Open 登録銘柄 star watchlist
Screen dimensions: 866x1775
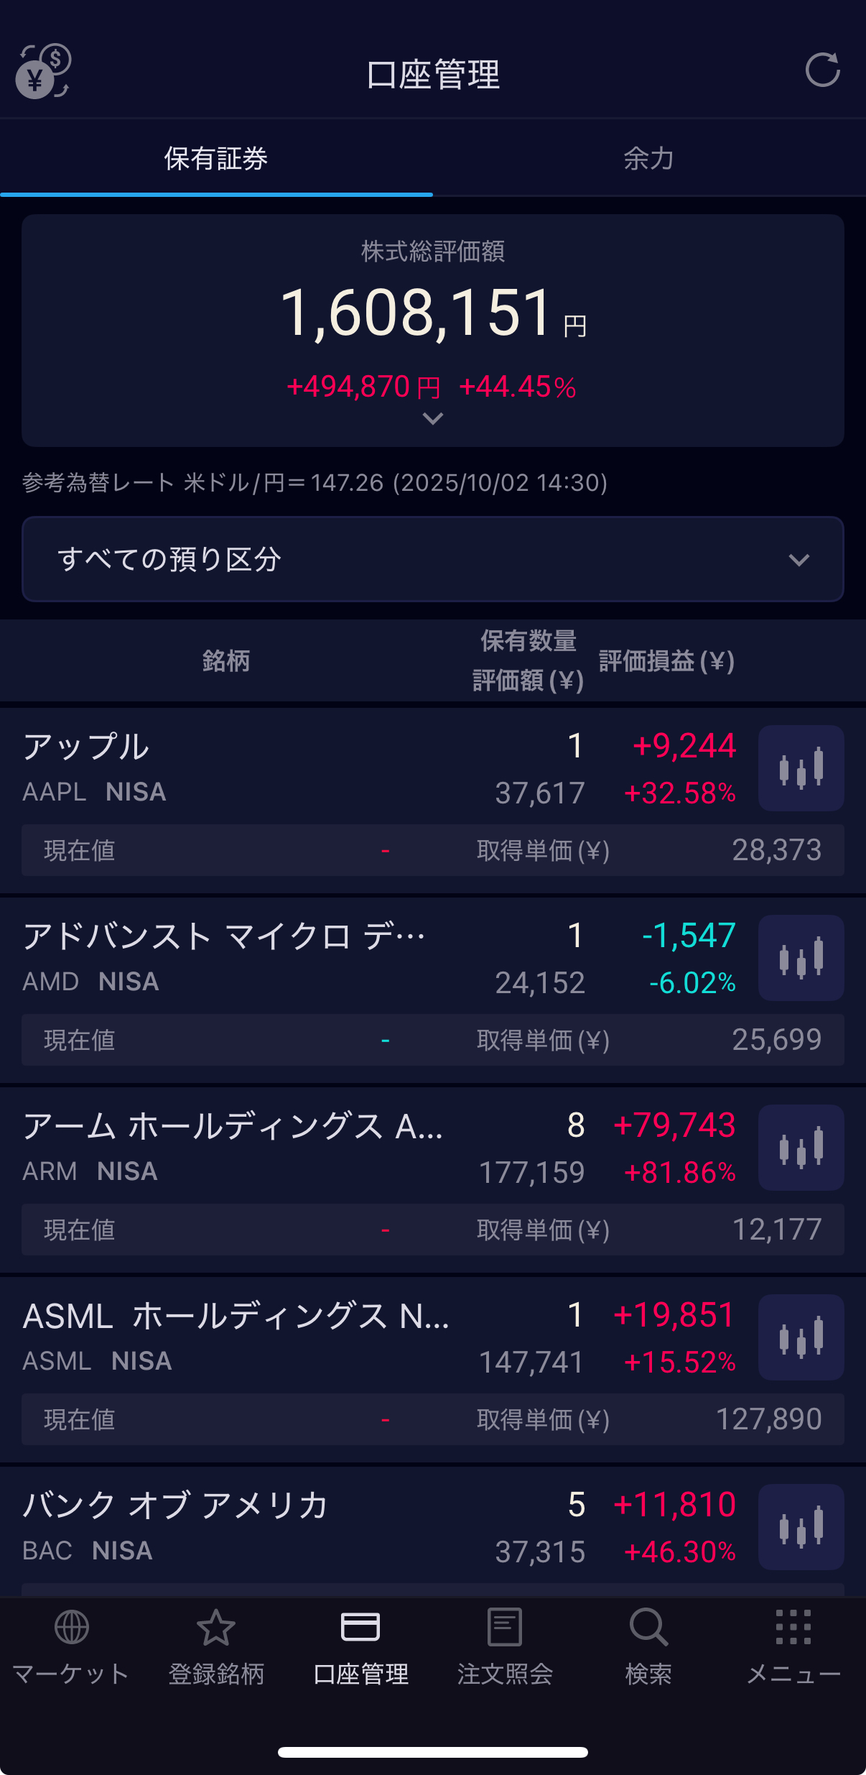(x=216, y=1647)
